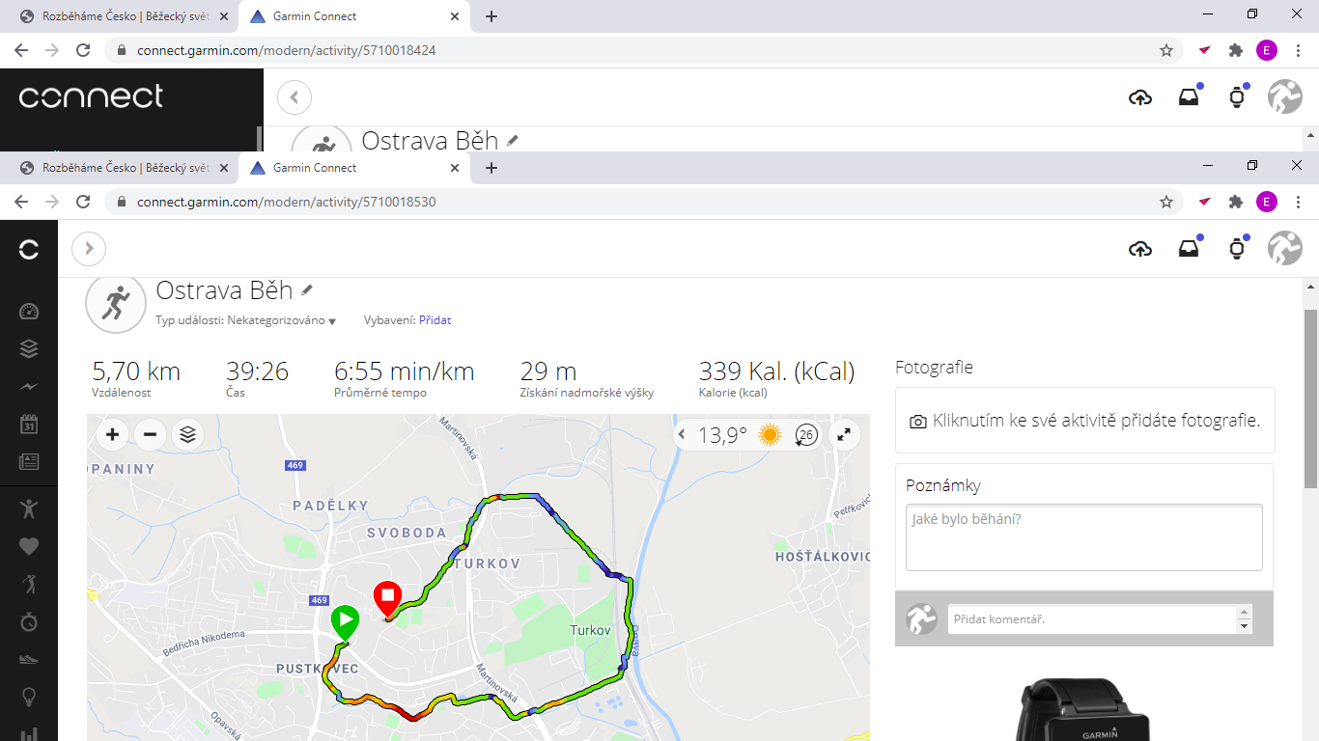The image size is (1319, 741).
Task: Edit the Ostrava Běh title pencil icon
Action: point(307,289)
